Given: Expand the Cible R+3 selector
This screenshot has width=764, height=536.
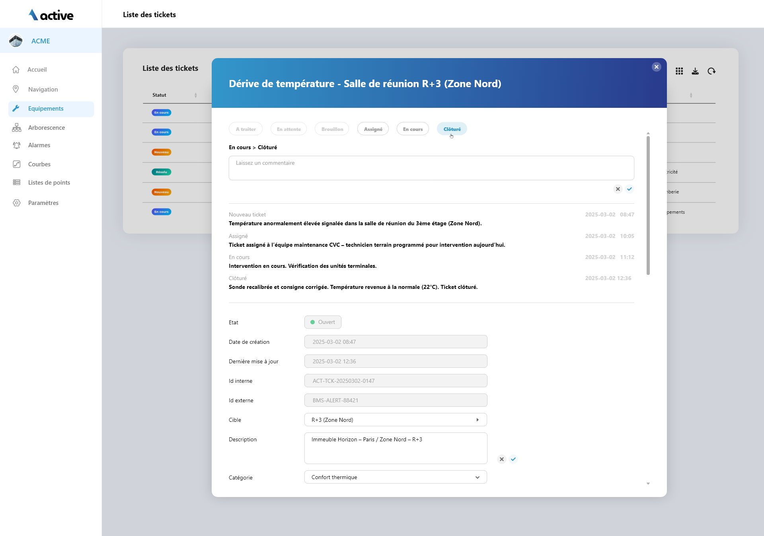Looking at the screenshot, I should (x=396, y=420).
